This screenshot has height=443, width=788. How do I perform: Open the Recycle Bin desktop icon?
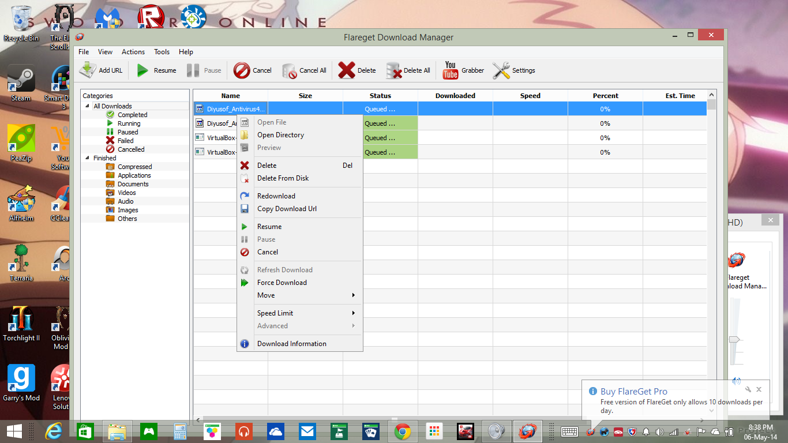(21, 24)
